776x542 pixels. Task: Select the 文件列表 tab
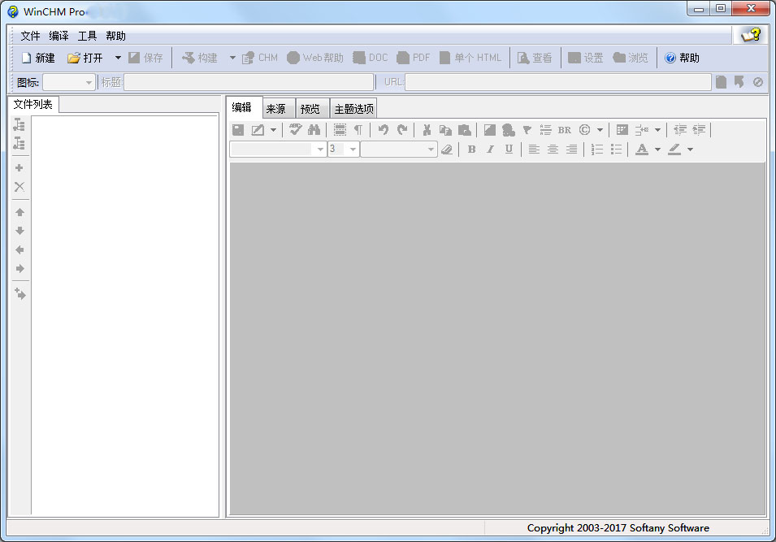click(x=33, y=104)
